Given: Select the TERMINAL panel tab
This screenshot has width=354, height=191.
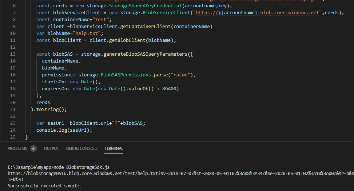Looking at the screenshot, I should pos(114,148).
